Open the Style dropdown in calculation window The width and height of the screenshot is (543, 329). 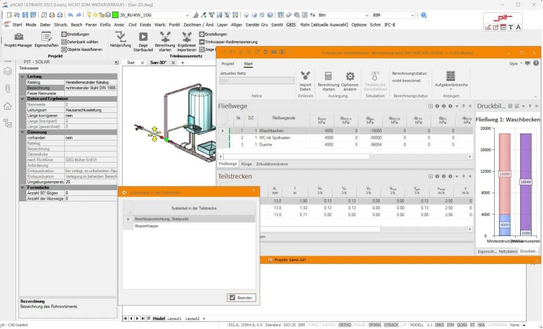point(515,64)
